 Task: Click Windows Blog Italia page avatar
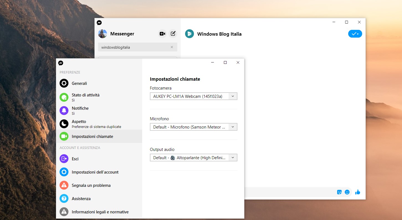point(190,34)
